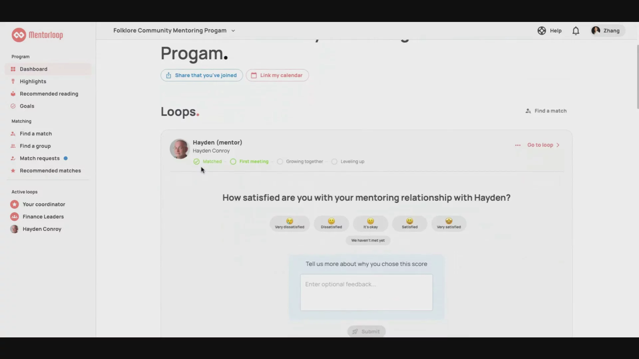Click the First meeting milestone circle

click(x=233, y=162)
